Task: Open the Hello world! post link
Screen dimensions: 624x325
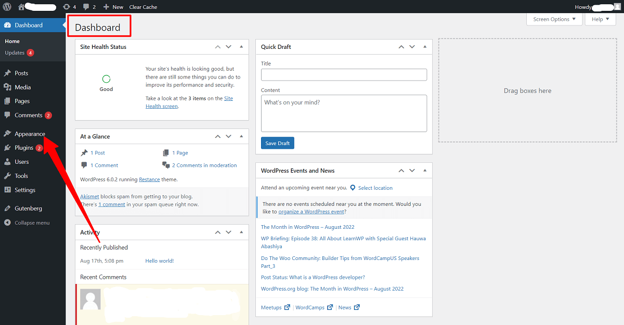Action: pyautogui.click(x=159, y=261)
